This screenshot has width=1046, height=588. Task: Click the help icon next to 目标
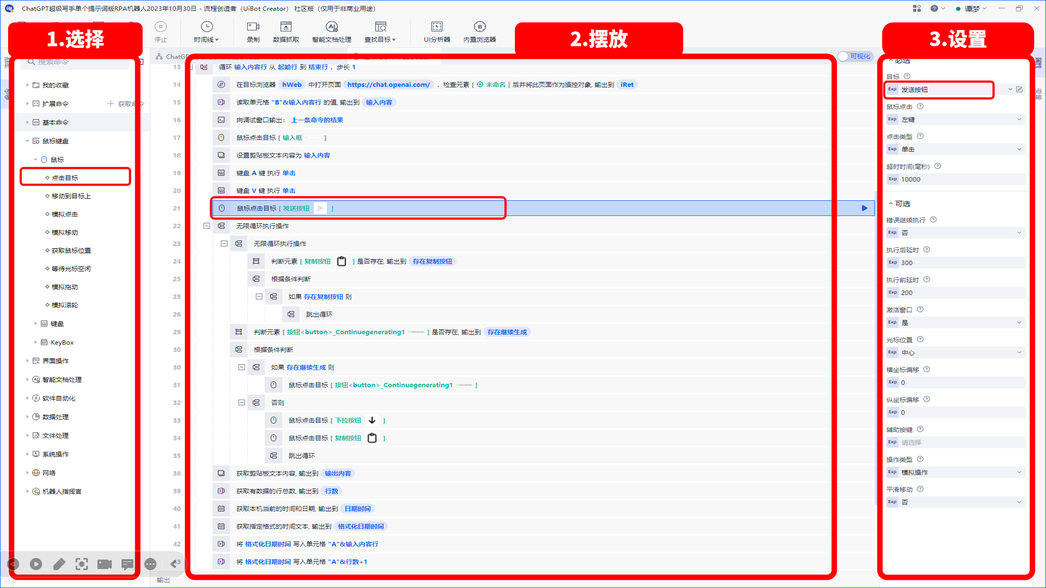click(907, 76)
